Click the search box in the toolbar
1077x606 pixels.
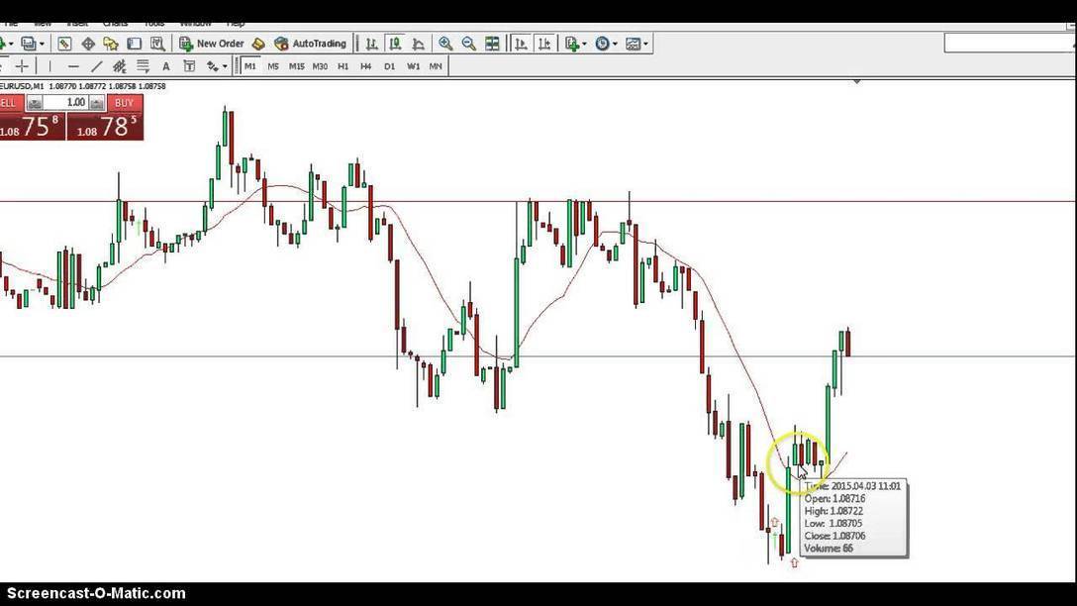point(1011,44)
